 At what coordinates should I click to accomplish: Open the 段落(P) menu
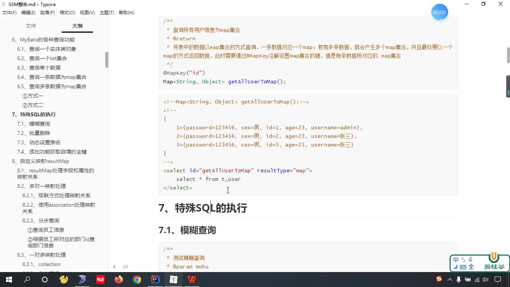pos(47,13)
